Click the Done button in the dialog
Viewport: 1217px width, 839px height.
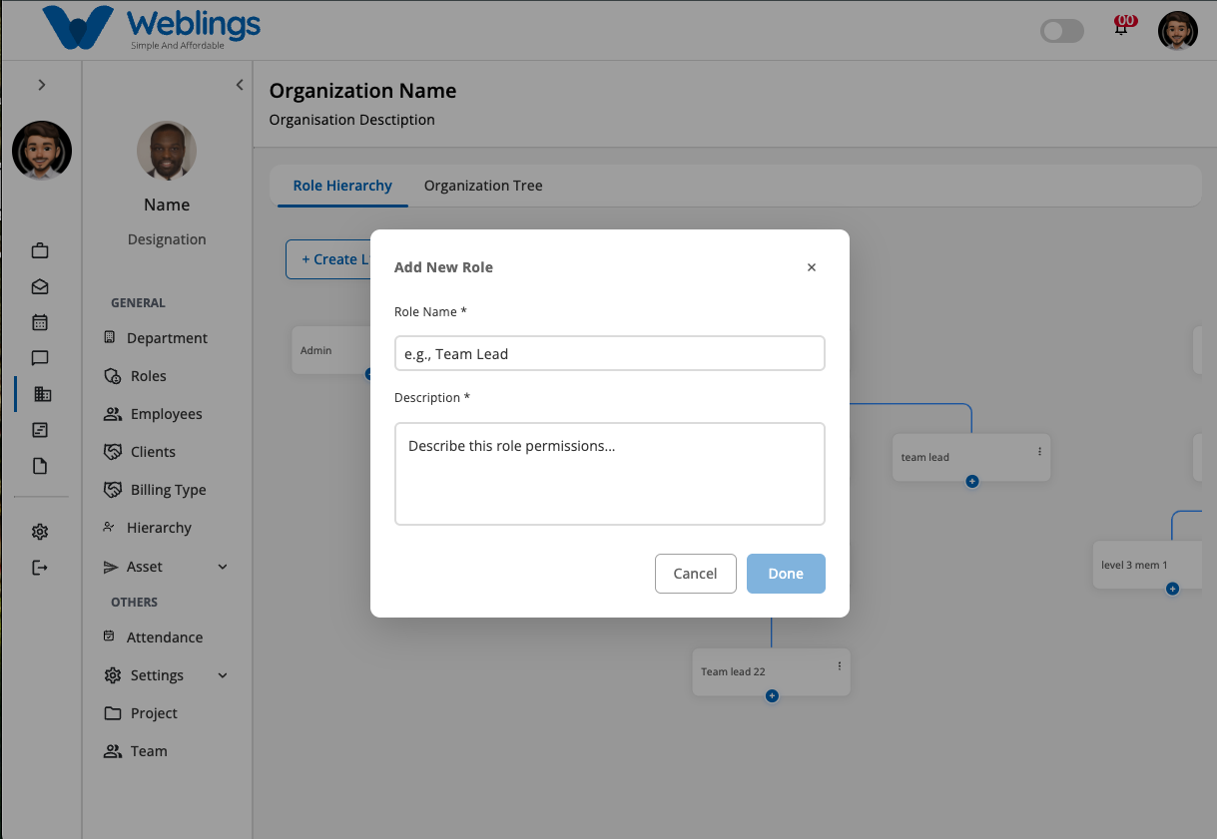pos(786,574)
